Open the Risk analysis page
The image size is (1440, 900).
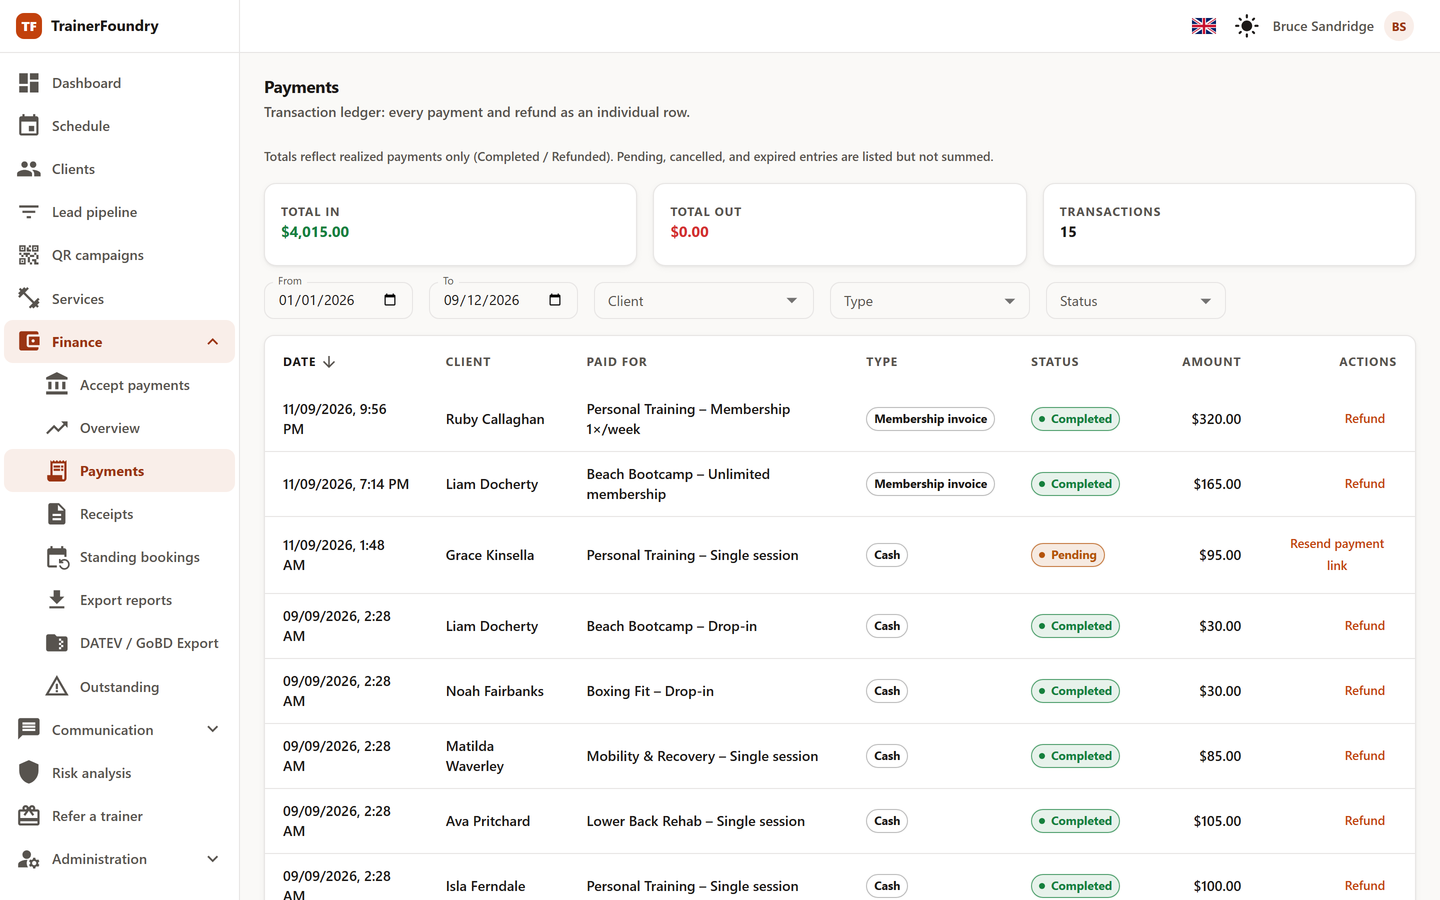(119, 772)
